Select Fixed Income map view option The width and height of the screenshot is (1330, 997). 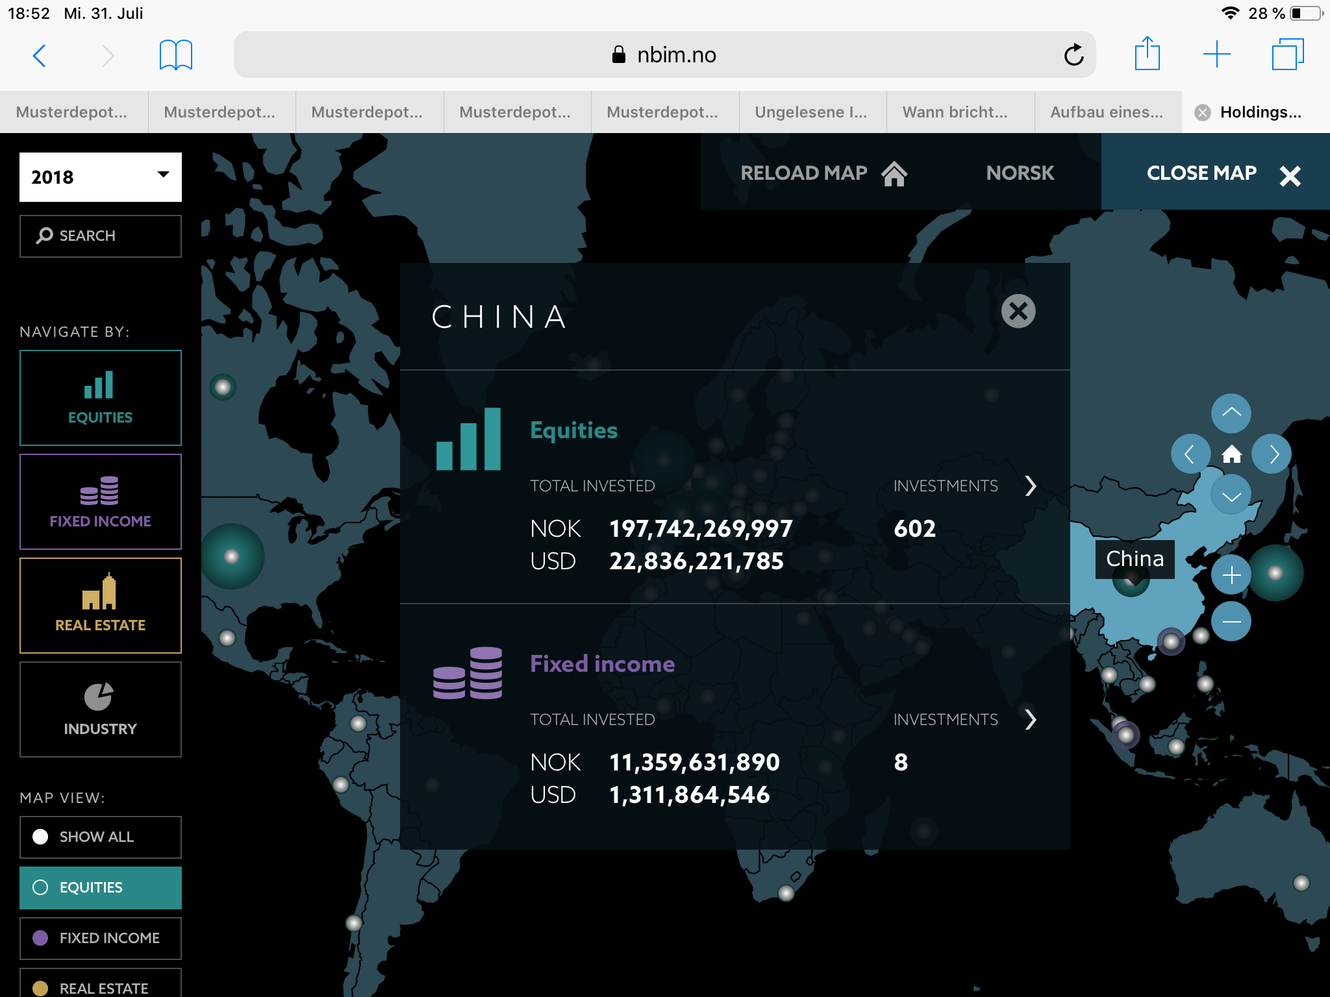(101, 938)
